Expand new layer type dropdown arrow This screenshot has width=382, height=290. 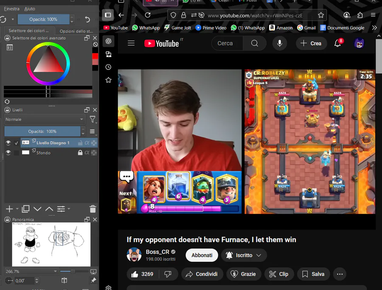click(x=17, y=209)
